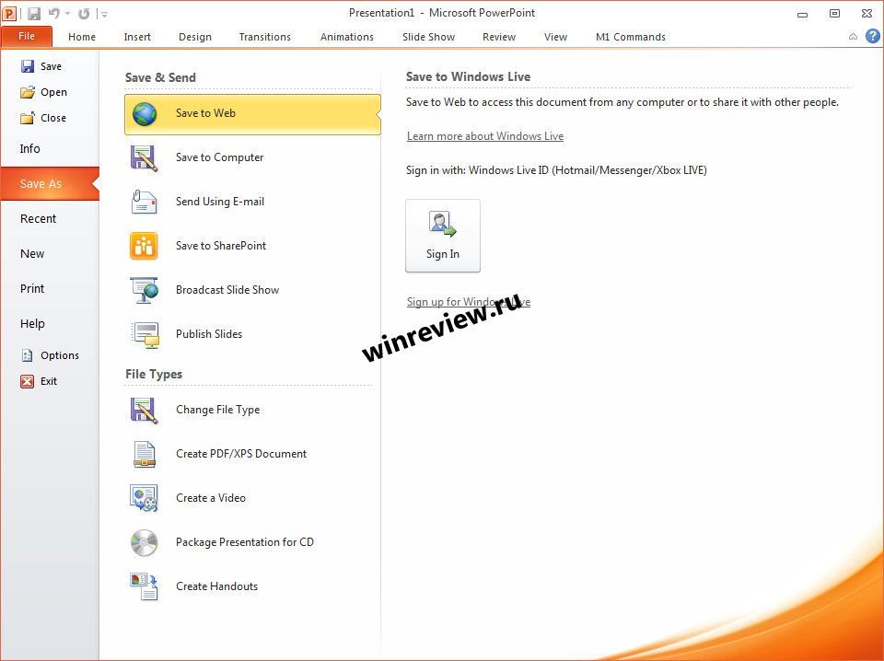Click the Open folder icon in sidebar
The width and height of the screenshot is (884, 661).
click(27, 92)
